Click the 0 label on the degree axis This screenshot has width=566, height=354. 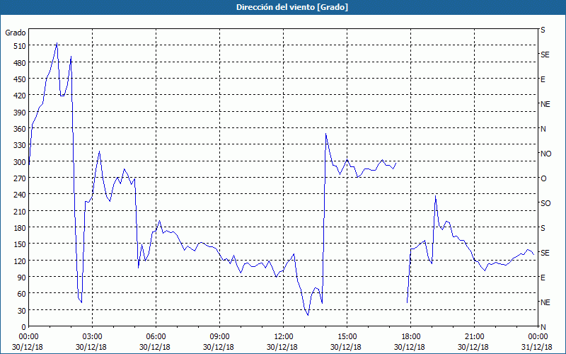click(24, 327)
